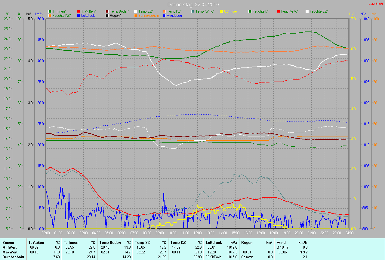Click the red T. Außen legend square
385x260 pixels.
click(x=79, y=11)
